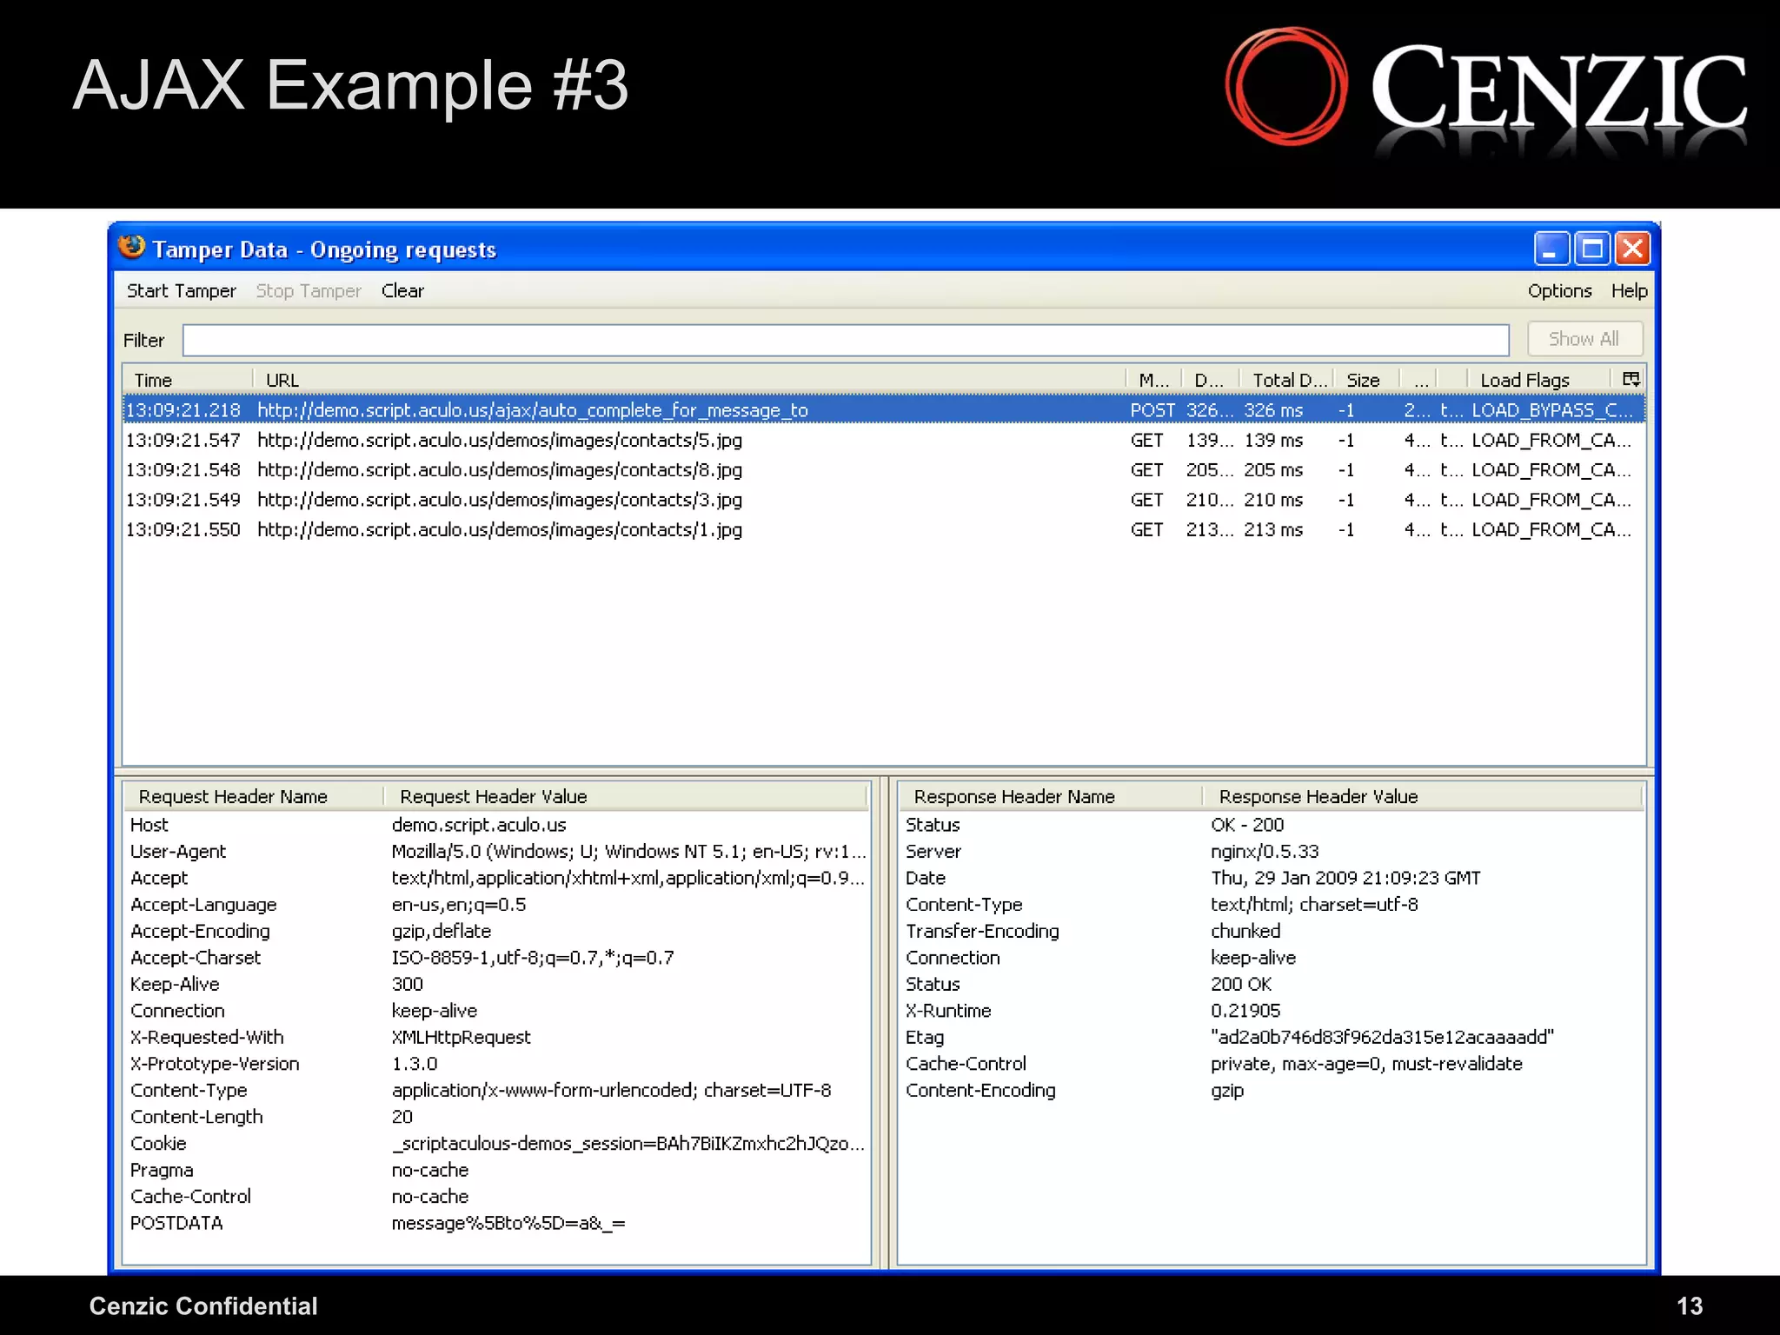Image resolution: width=1780 pixels, height=1335 pixels.
Task: Select the X-Prototype-Version request header row
Action: click(496, 1064)
